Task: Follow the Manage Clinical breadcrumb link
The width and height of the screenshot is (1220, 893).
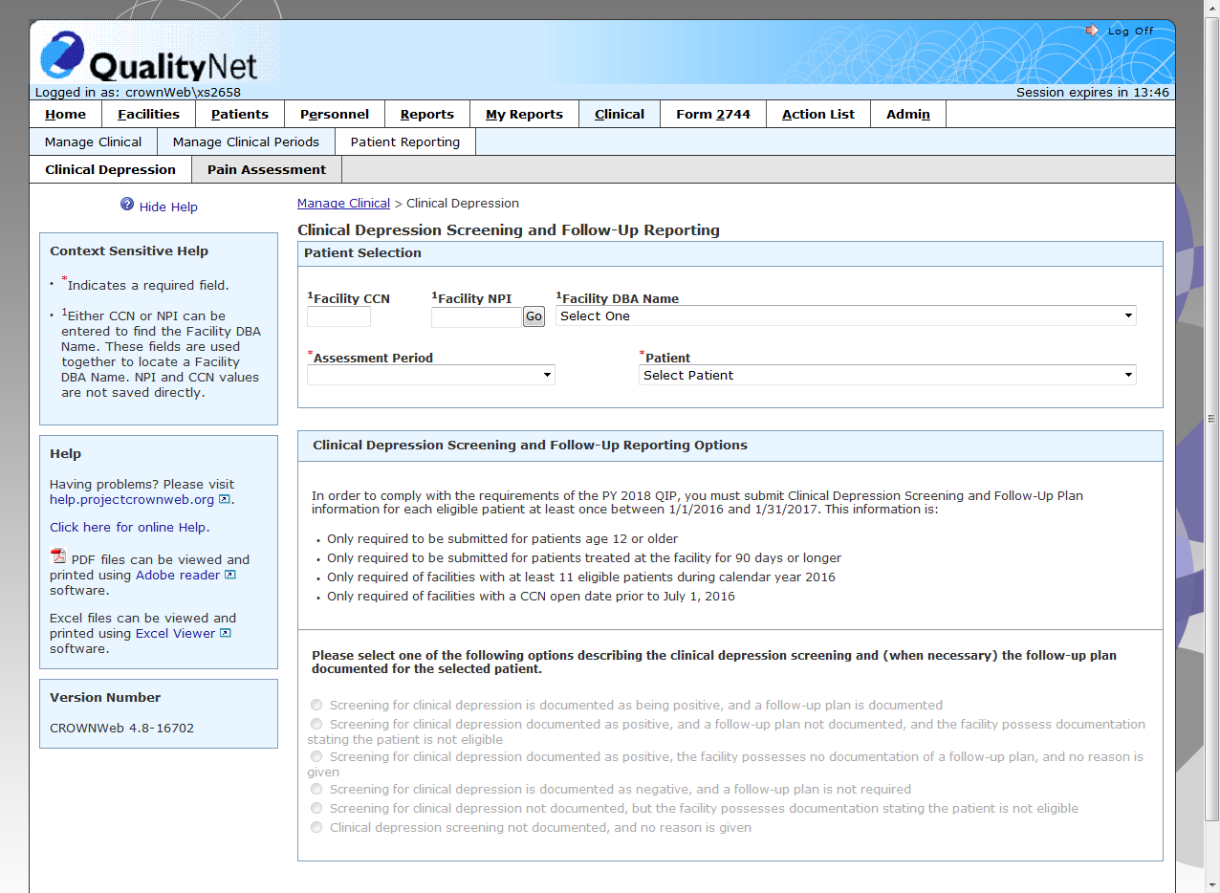Action: pyautogui.click(x=343, y=203)
